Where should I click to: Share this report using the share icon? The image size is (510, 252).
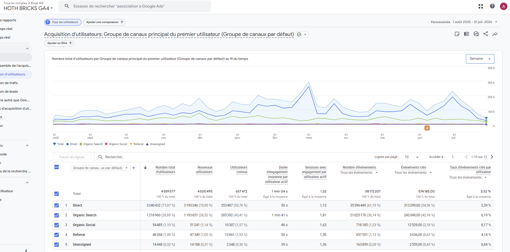(486, 34)
